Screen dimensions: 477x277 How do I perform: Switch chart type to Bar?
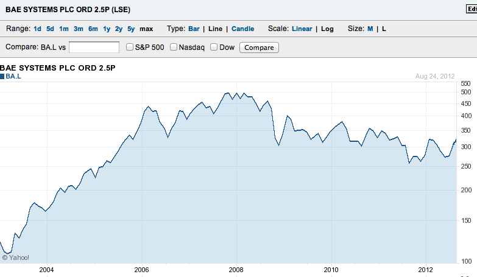click(x=194, y=29)
